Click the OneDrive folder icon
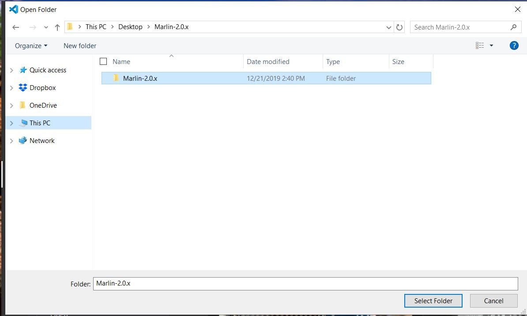The image size is (527, 316). tap(23, 105)
